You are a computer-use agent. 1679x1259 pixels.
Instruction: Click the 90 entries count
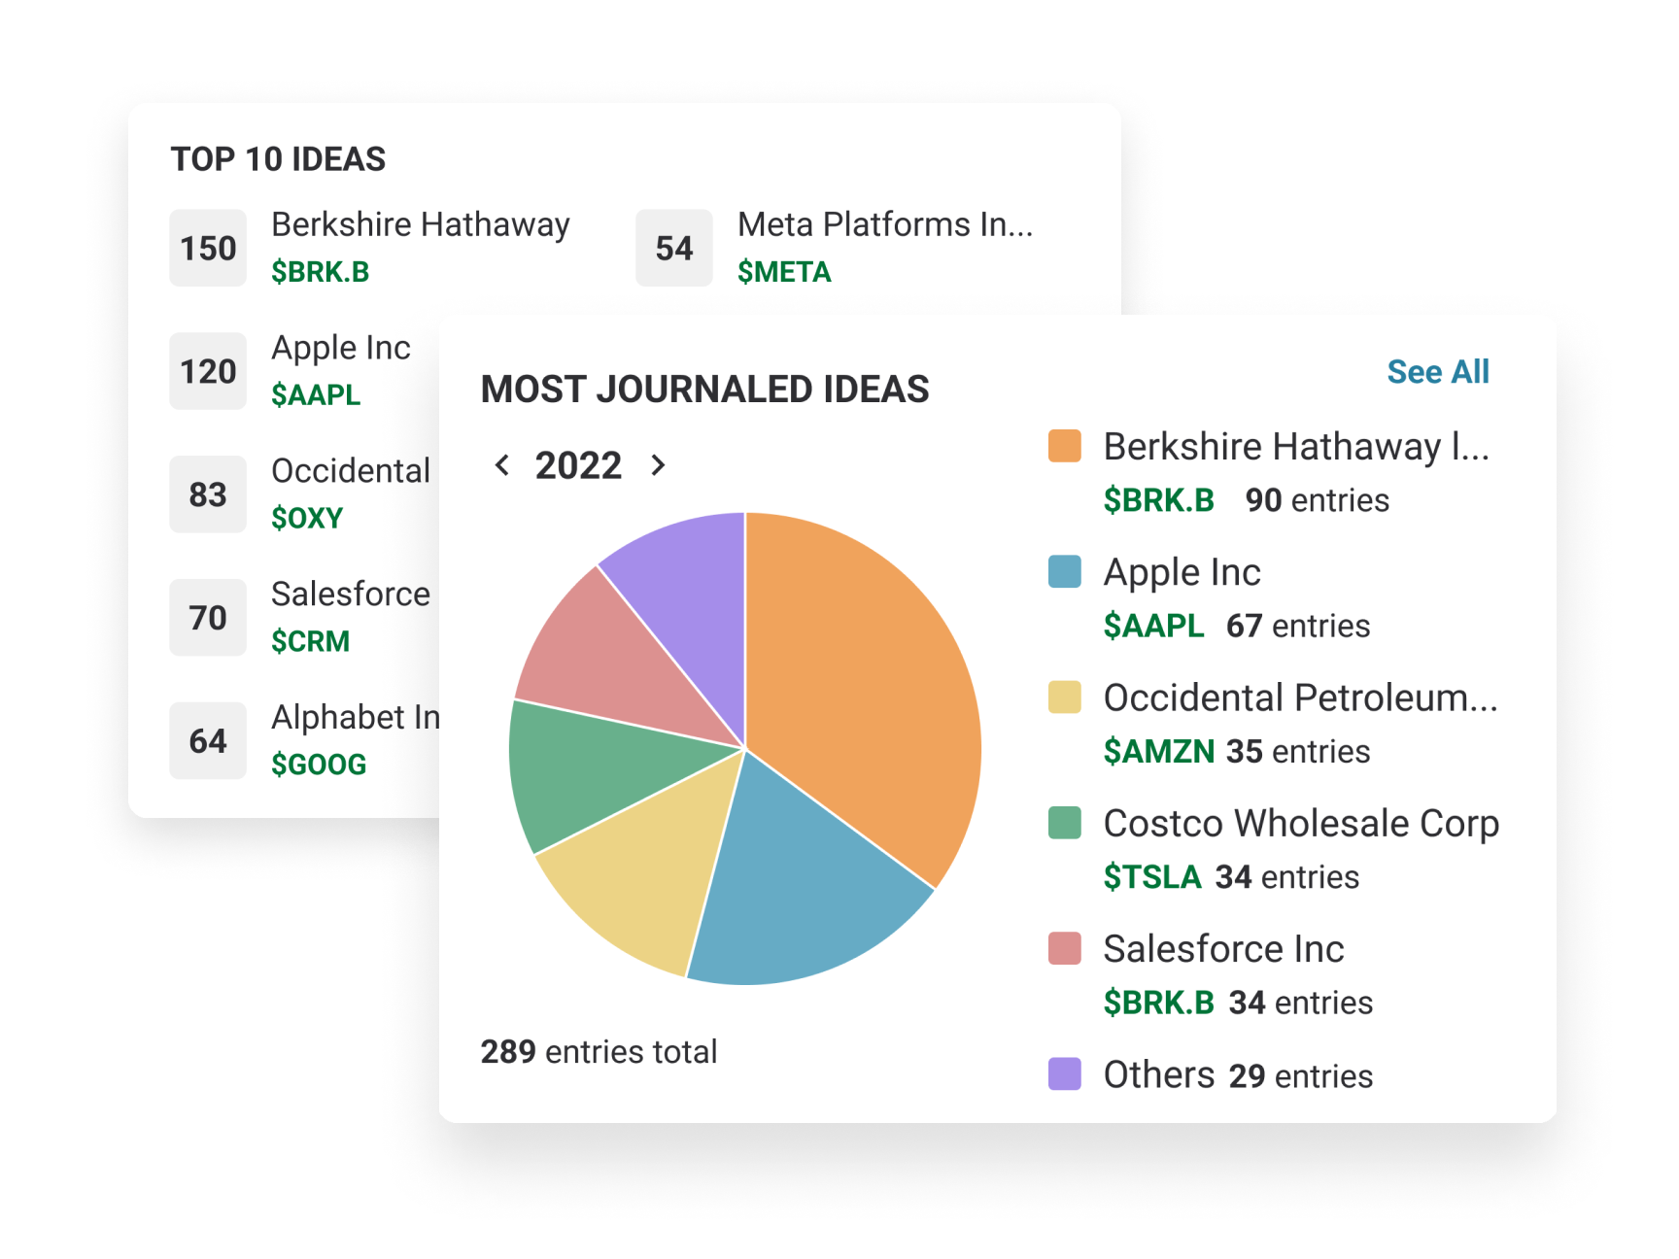click(1318, 500)
